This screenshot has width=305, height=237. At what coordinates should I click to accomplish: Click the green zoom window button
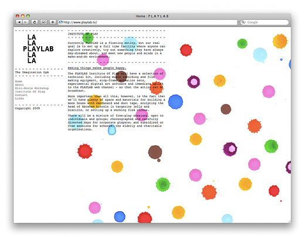[28, 16]
